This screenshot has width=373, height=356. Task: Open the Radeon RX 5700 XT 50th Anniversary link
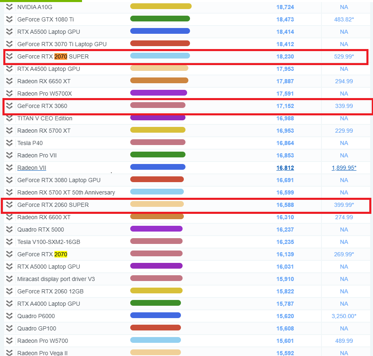click(66, 192)
